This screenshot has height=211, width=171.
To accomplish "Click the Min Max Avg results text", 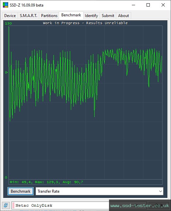I will (x=46, y=182).
